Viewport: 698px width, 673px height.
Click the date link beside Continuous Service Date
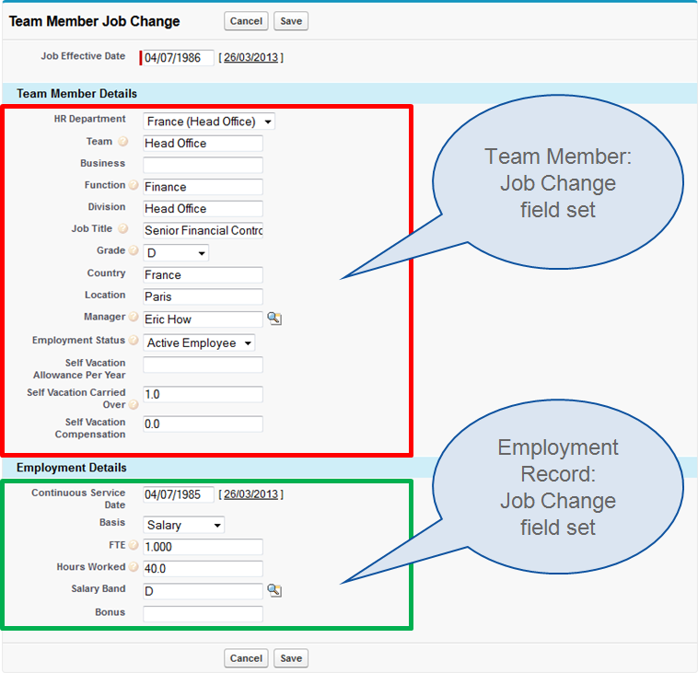click(x=250, y=494)
